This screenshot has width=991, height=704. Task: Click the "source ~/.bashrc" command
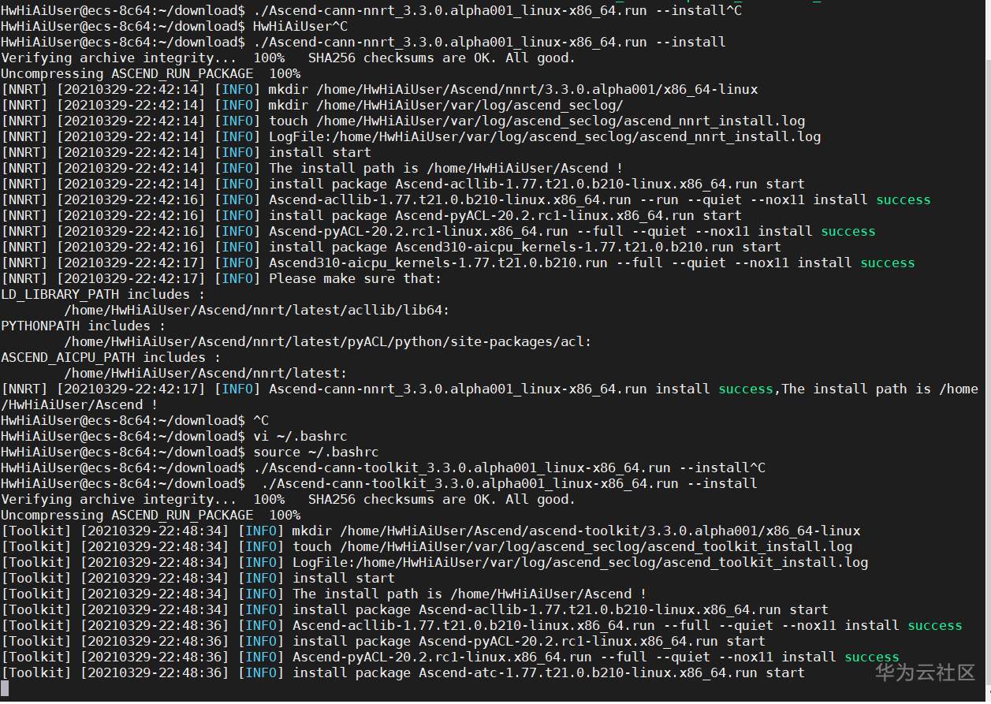coord(316,452)
